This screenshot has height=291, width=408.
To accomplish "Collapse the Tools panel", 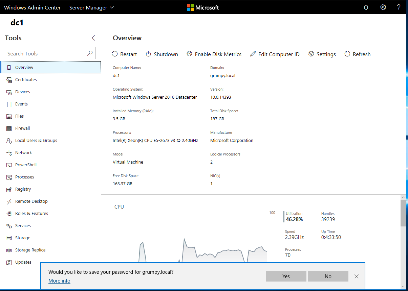I will (93, 38).
